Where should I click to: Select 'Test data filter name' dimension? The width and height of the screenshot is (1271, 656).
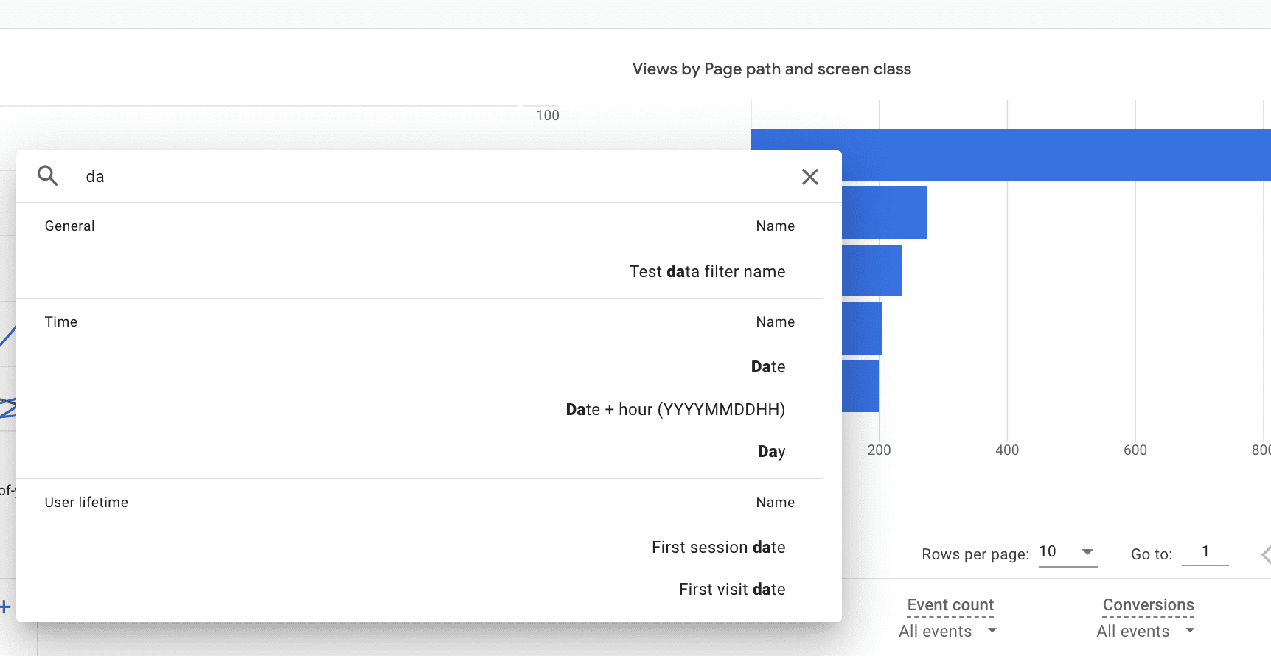707,271
